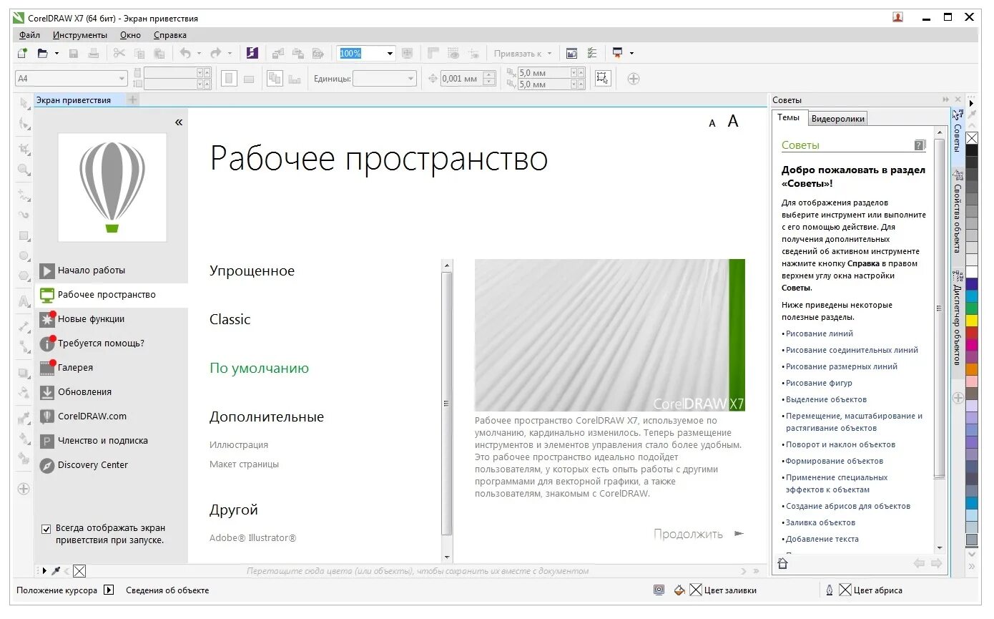Click the Treat as filled cursor icon
The width and height of the screenshot is (994, 619).
(x=603, y=78)
